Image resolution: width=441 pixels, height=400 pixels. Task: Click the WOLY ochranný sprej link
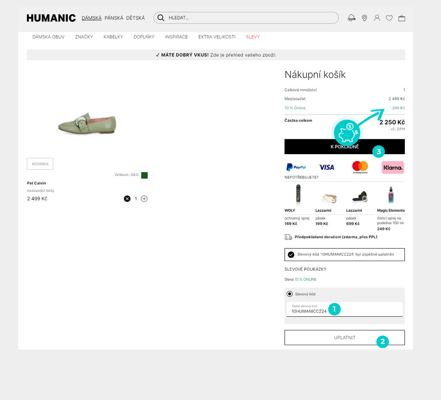coord(297,218)
